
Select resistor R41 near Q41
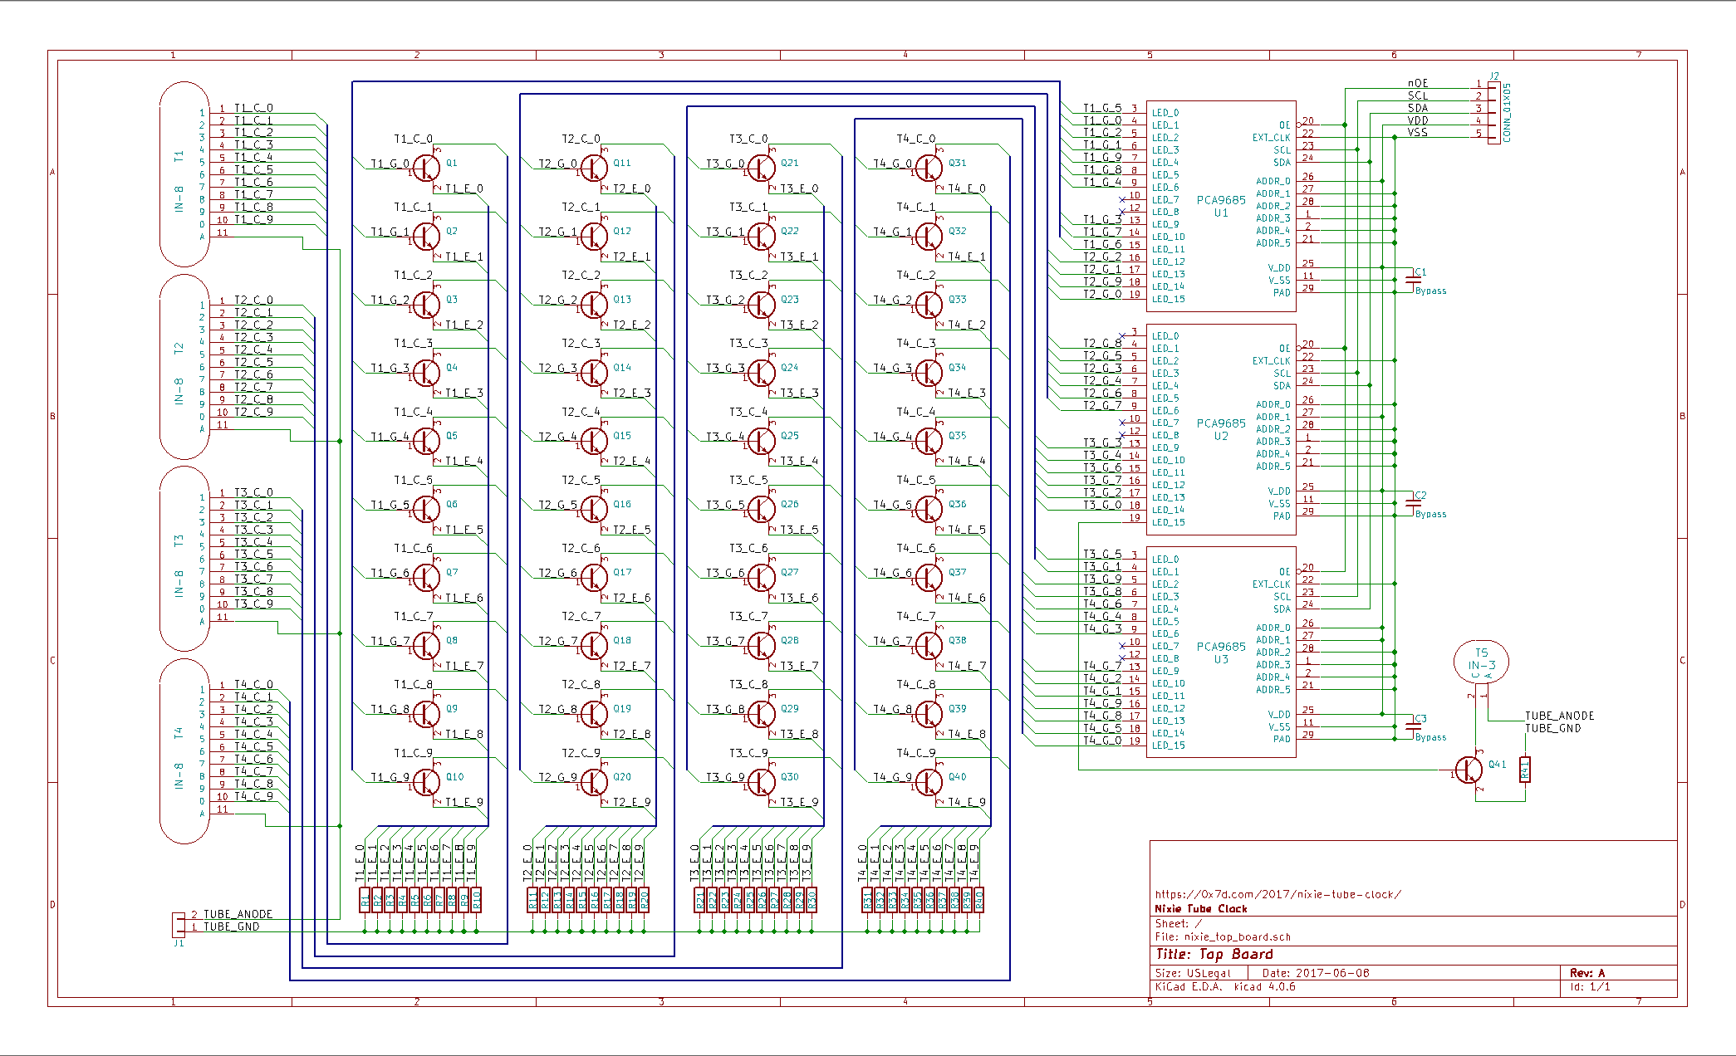[1525, 770]
